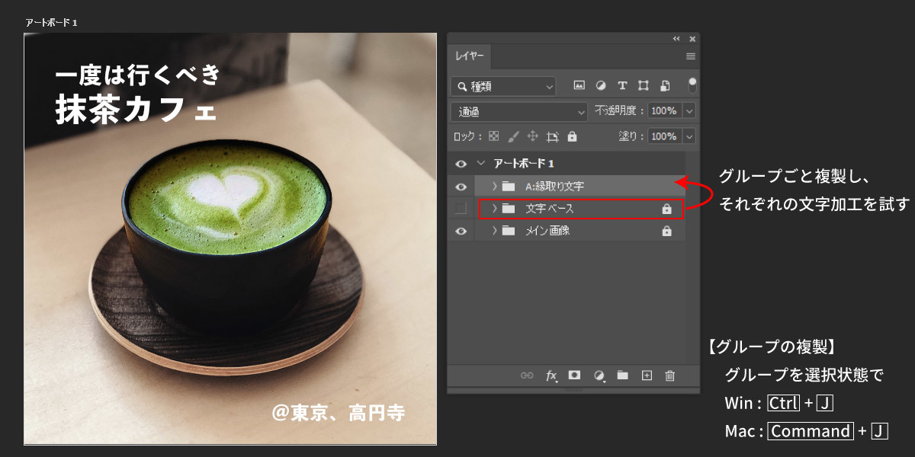Open the Layers panel options menu
Image resolution: width=915 pixels, height=457 pixels.
click(x=690, y=56)
